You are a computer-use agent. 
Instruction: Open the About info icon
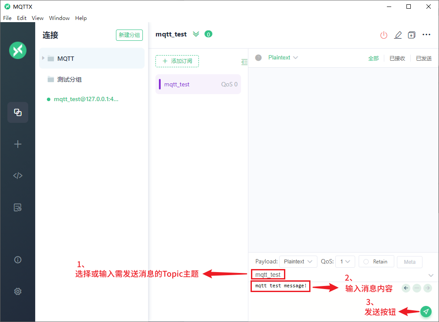point(18,260)
